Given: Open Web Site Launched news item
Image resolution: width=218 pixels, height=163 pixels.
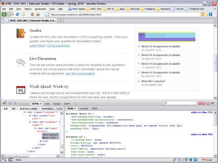Looking at the screenshot, I should coord(153,81).
